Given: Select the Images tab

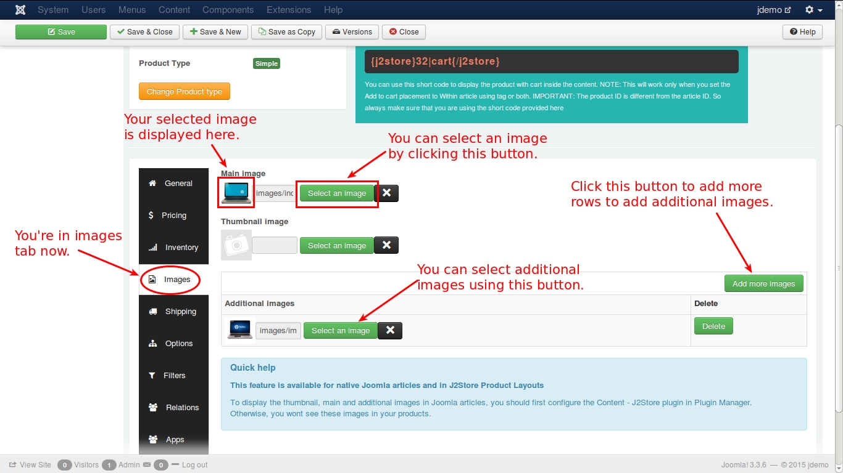Looking at the screenshot, I should coord(173,280).
